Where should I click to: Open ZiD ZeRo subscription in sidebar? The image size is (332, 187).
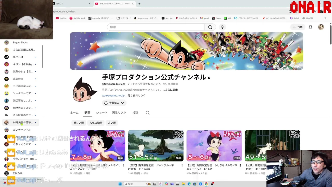pyautogui.click(x=21, y=173)
